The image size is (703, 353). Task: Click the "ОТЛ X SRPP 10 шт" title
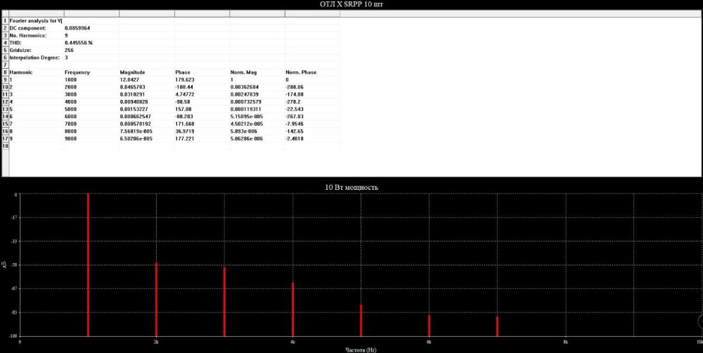[351, 5]
